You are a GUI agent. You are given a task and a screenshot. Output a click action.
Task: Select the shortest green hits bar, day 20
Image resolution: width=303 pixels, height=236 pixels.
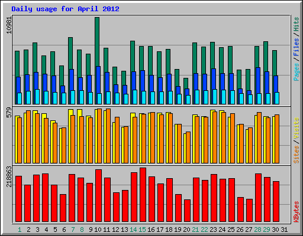(186, 83)
